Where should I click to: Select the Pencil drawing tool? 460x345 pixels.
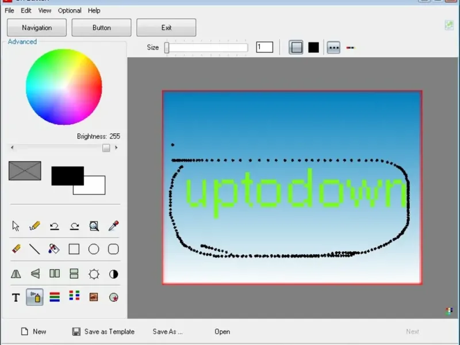coord(35,226)
